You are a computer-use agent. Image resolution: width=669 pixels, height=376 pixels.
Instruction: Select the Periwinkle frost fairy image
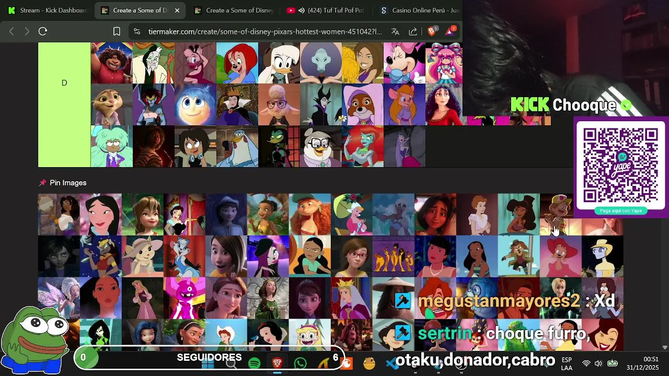click(x=59, y=298)
